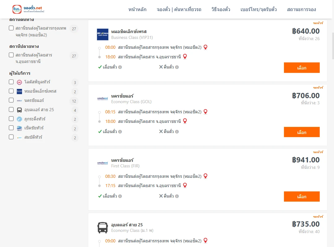Click the info icon beside คืนตั๋ว on the ฿941 trip

click(177, 196)
